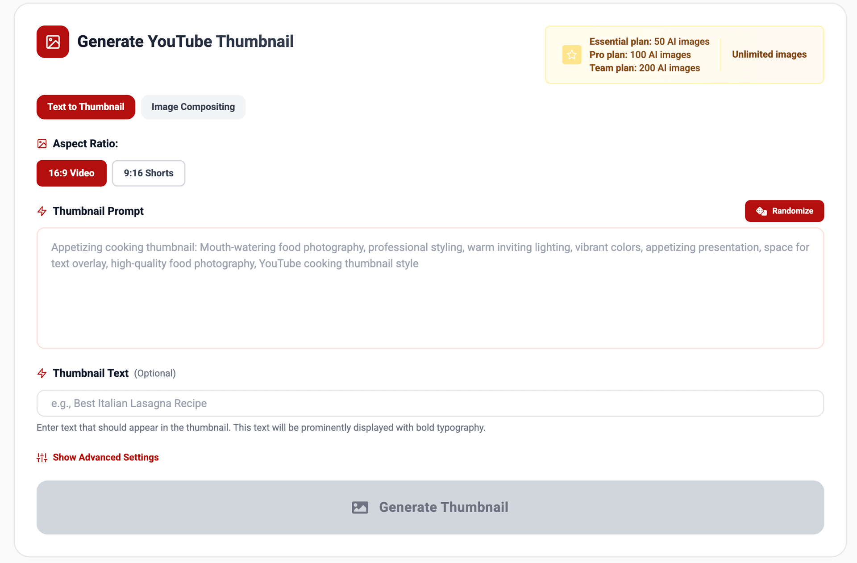Select the 16:9 Video aspect ratio

[71, 173]
